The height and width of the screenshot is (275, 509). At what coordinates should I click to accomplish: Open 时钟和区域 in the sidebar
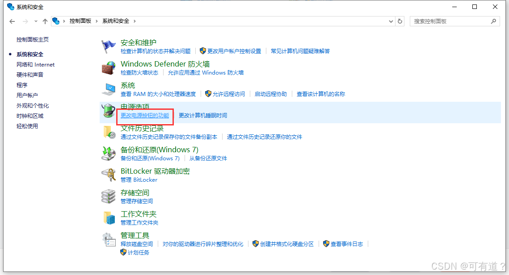tap(30, 116)
